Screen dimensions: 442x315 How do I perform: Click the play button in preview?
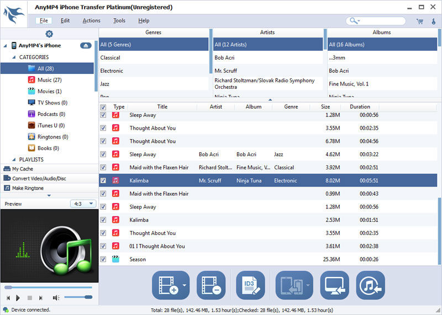[x=18, y=297]
